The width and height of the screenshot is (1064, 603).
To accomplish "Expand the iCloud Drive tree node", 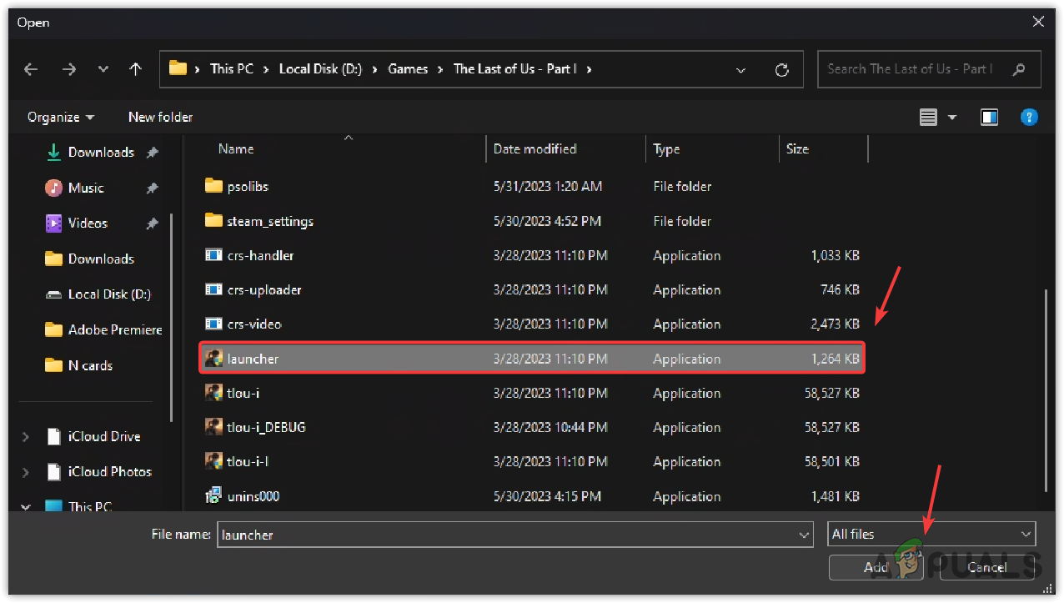I will (x=26, y=437).
